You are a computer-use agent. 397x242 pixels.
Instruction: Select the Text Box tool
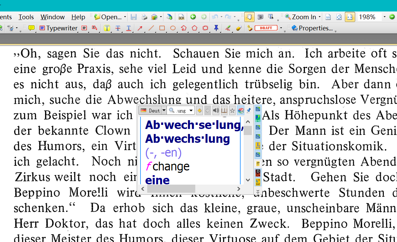tap(84, 28)
